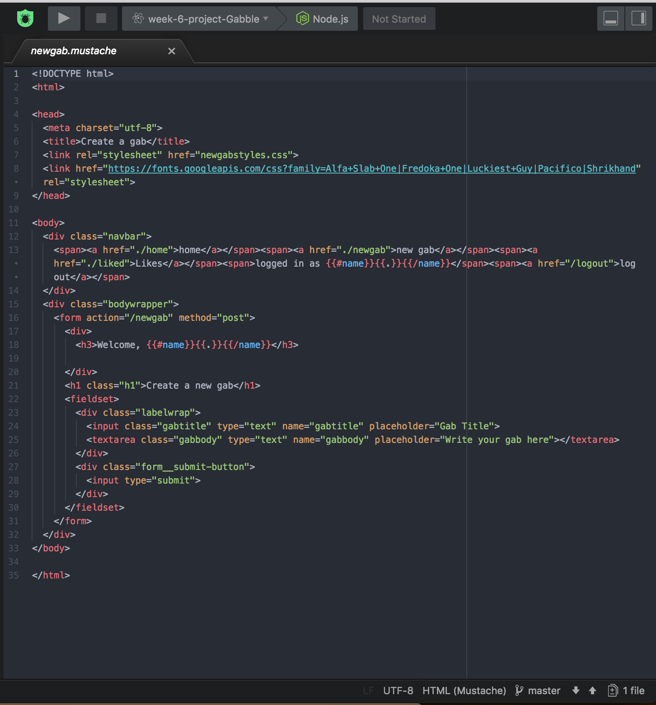656x705 pixels.
Task: Click the green bug debugger shield icon
Action: [x=25, y=19]
